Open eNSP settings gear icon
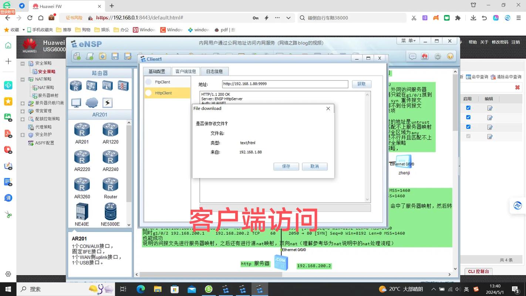This screenshot has width=526, height=296. point(437,56)
